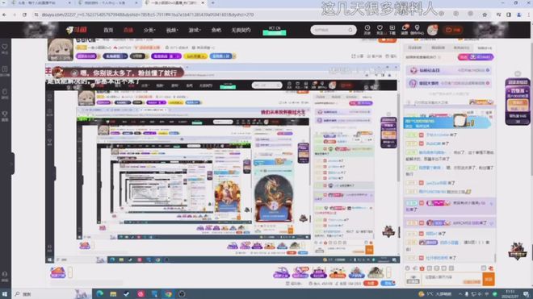Expand the 视频 dropdown menu
The width and height of the screenshot is (533, 299).
tap(172, 30)
